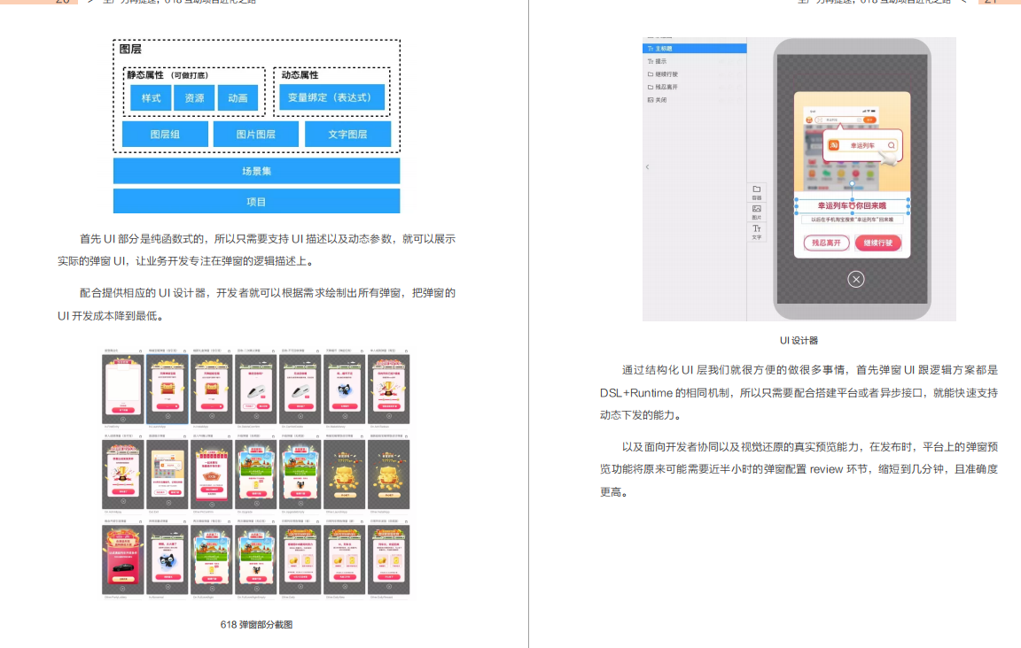Click the 618 弹窗部分截图 caption
The height and width of the screenshot is (648, 1021).
pos(256,625)
